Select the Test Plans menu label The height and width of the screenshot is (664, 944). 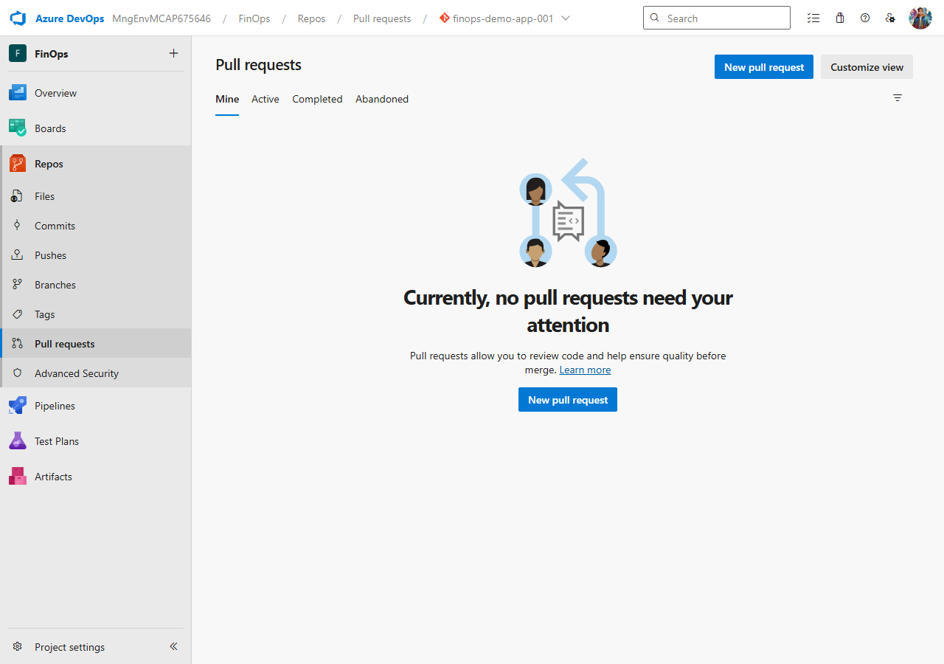[57, 441]
